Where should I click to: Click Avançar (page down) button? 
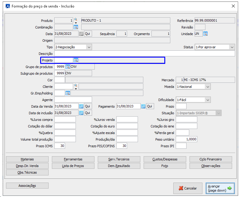pyautogui.click(x=220, y=188)
